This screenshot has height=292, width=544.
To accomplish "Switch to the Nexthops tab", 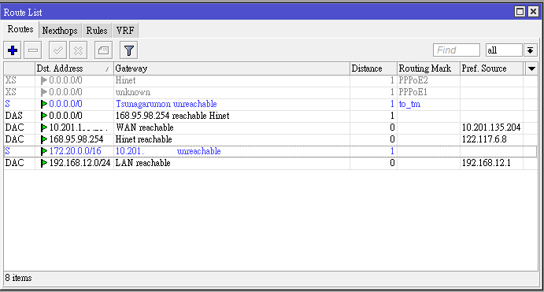I will click(x=60, y=31).
